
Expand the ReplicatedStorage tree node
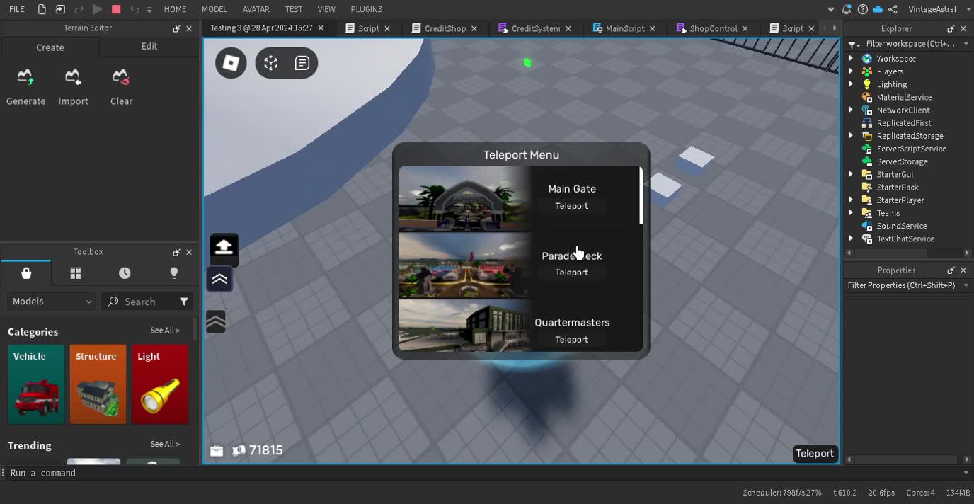(851, 136)
